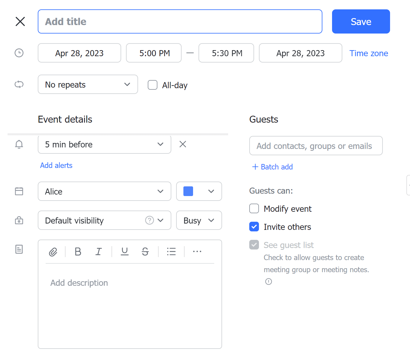Open the No repeats dropdown
The height and width of the screenshot is (351, 410).
[x=88, y=84]
